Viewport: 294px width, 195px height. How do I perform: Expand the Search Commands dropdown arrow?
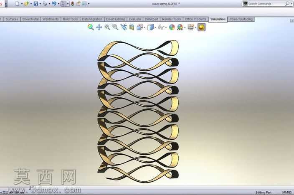point(291,4)
